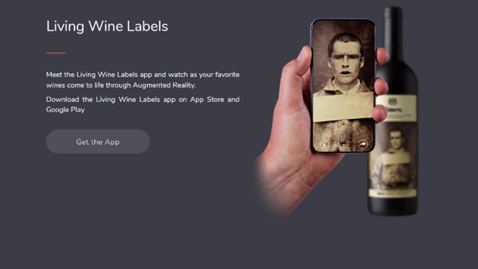Click the red divider line under the heading
Viewport: 478px width, 269px height.
(56, 53)
